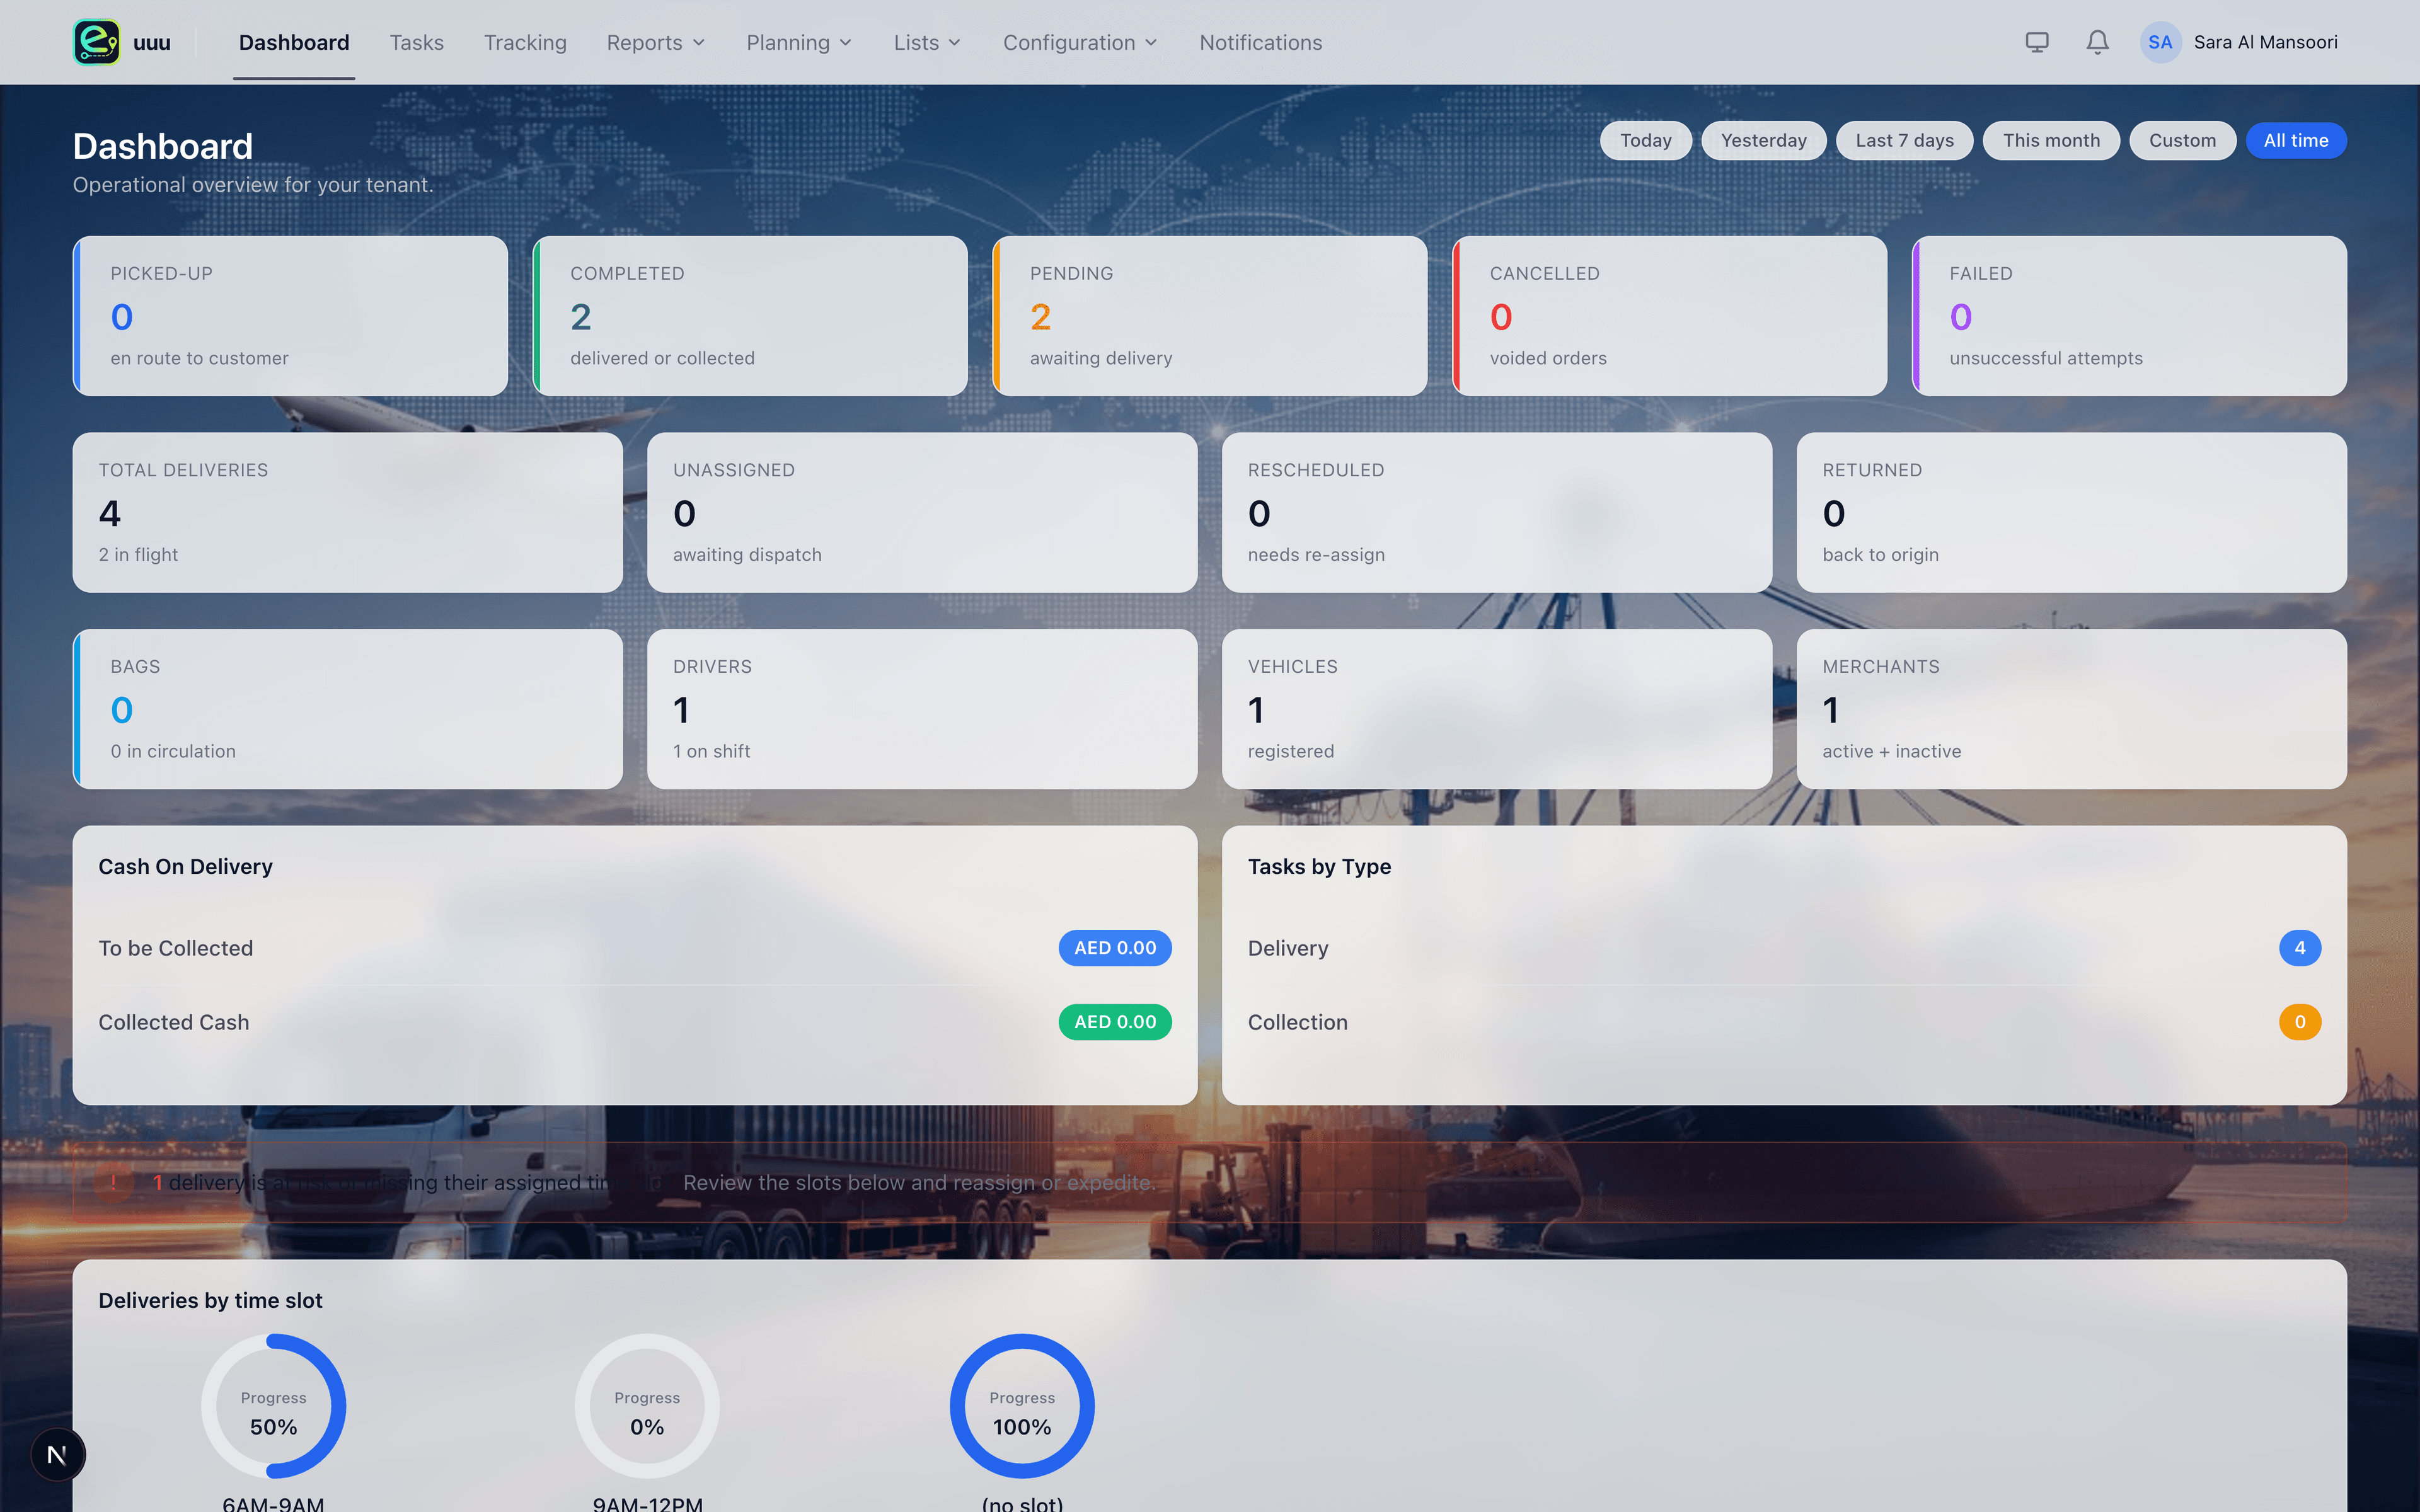Click the SA user avatar

pyautogui.click(x=2160, y=42)
